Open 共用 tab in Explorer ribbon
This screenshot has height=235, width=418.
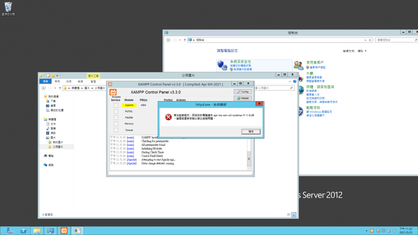point(69,81)
